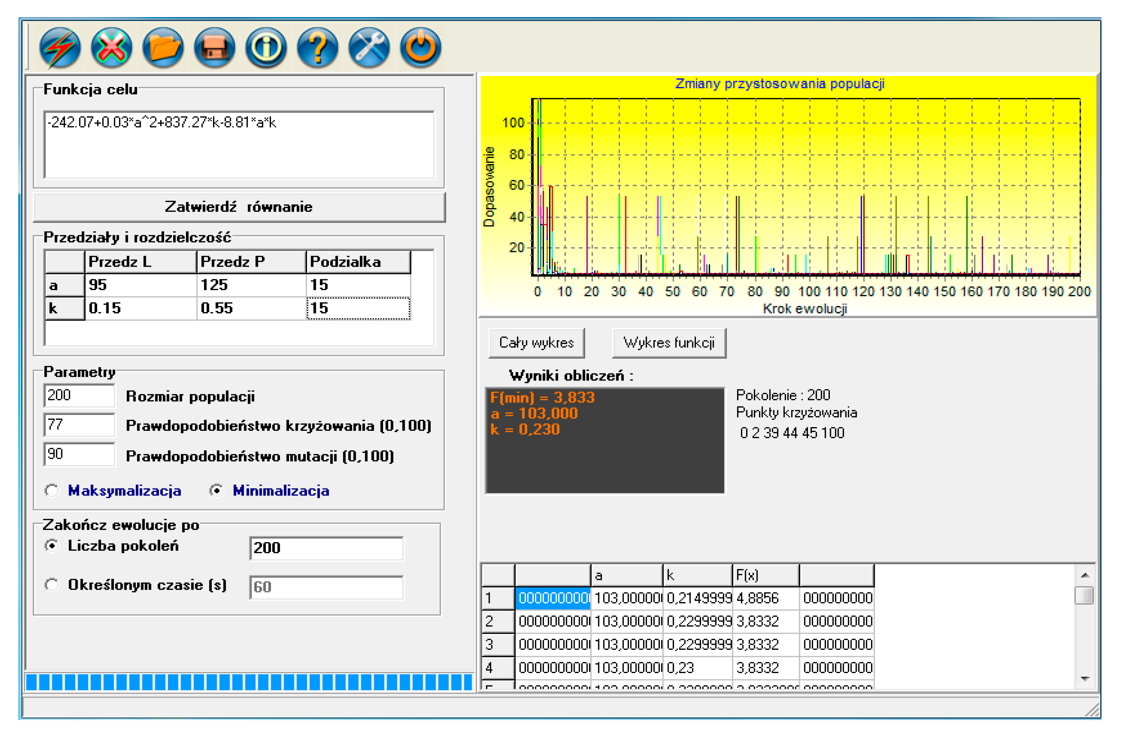Select the Przedz P cell for row a
Screen dimensions: 1125x742
251,285
